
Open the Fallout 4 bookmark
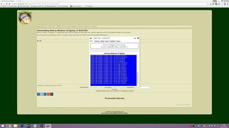point(37,6)
